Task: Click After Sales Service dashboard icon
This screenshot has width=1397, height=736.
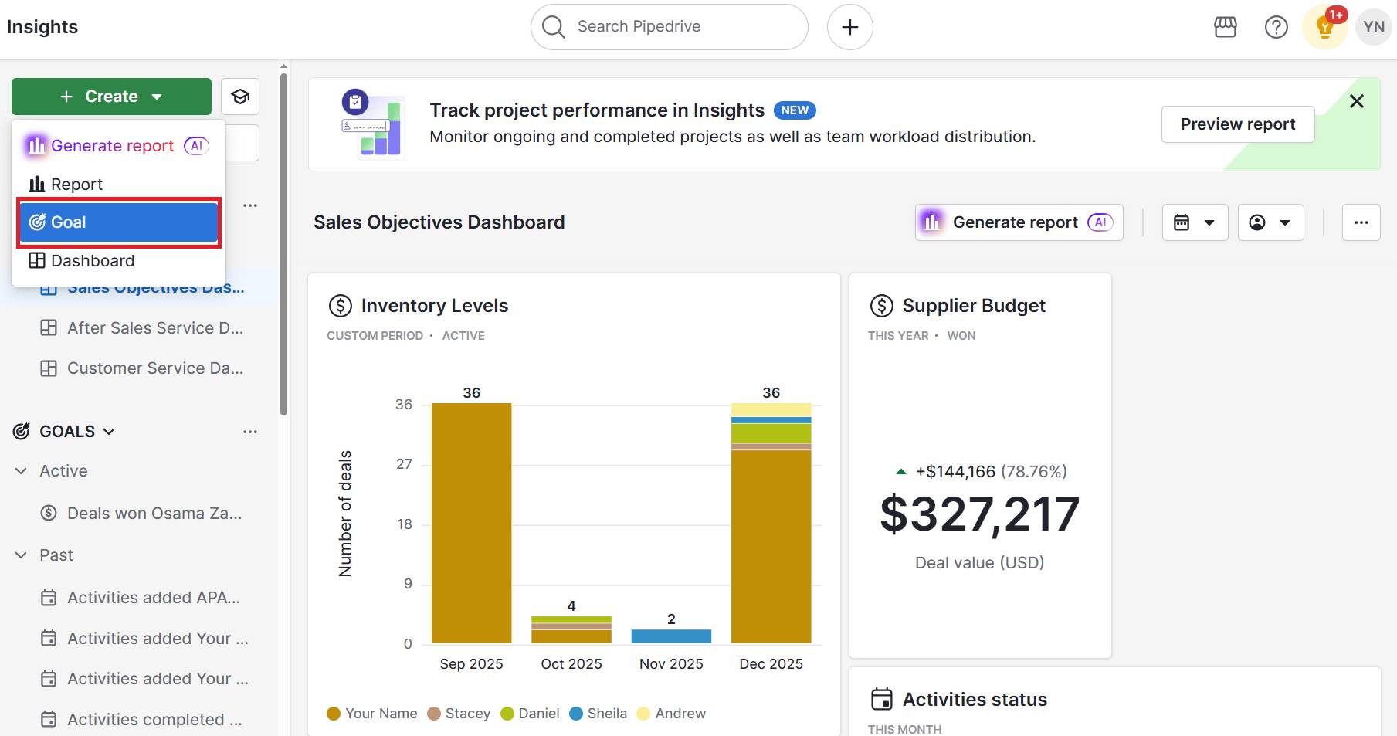Action: [49, 327]
